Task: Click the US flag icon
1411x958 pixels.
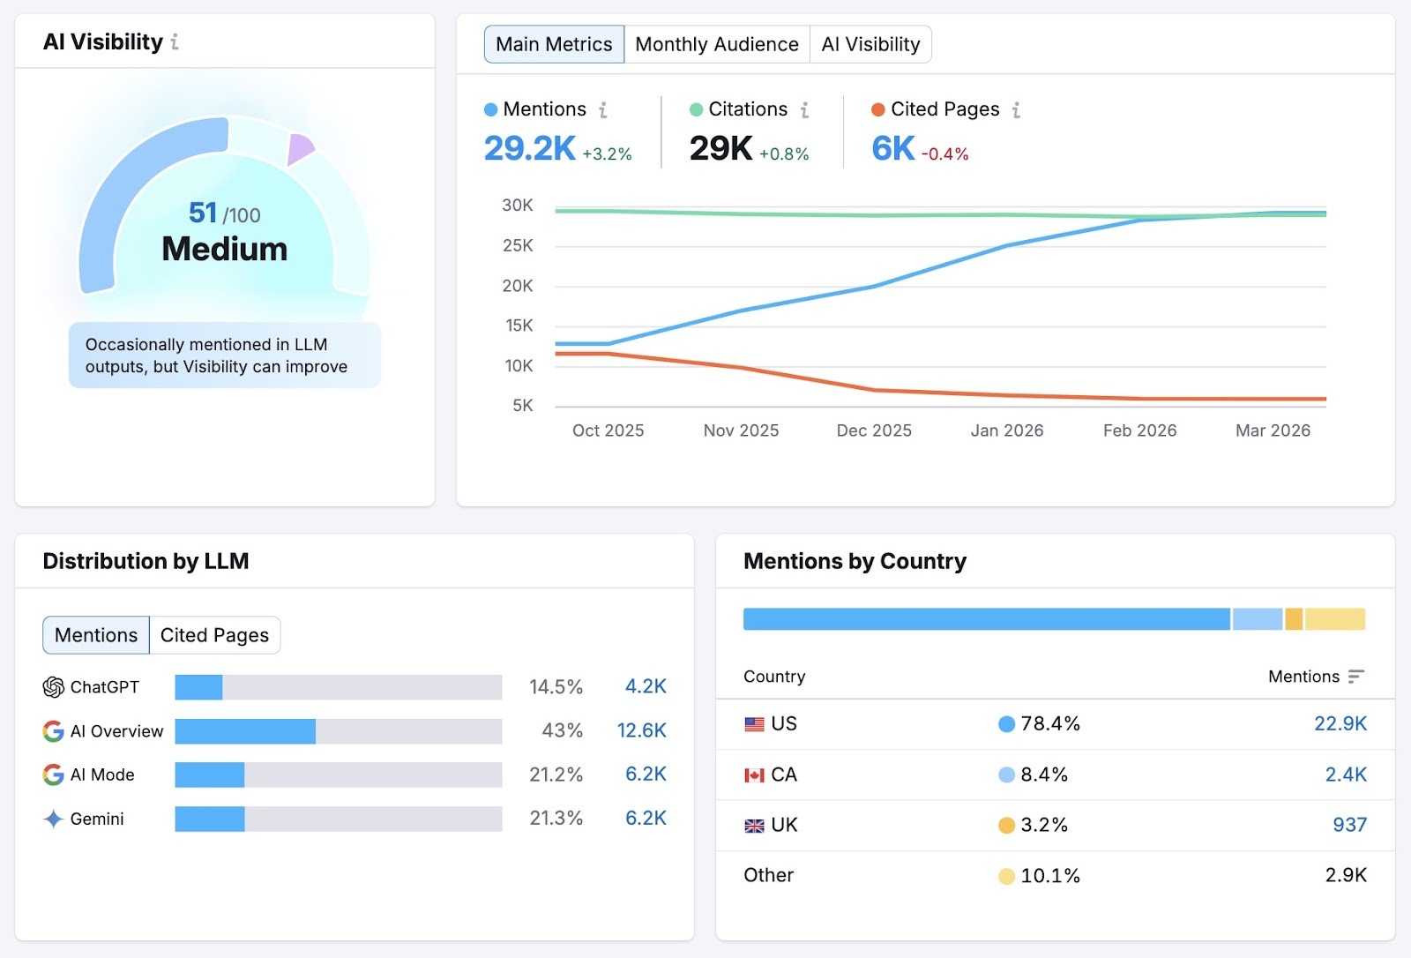Action: pyautogui.click(x=754, y=723)
